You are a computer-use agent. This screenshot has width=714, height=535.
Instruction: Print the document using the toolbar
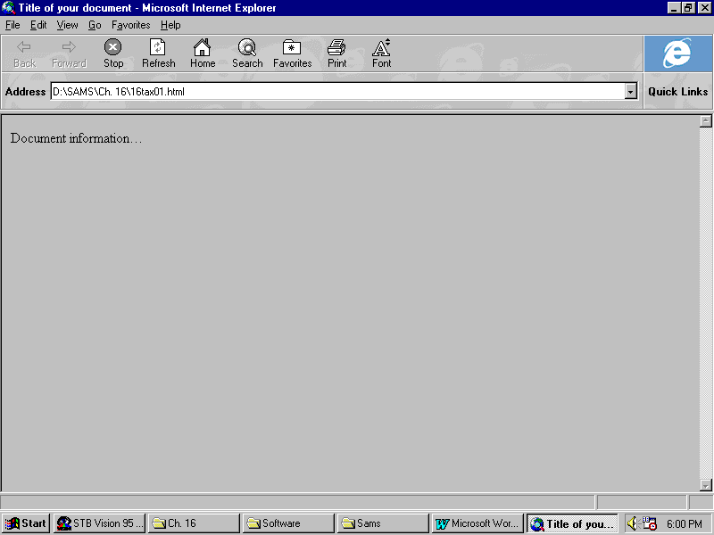(336, 53)
